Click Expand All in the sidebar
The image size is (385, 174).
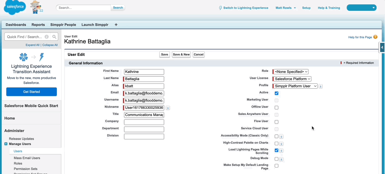point(33,45)
